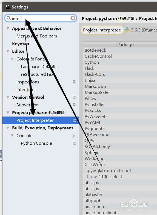Collapse the Console node
The image size is (157, 215).
click(x=12, y=136)
